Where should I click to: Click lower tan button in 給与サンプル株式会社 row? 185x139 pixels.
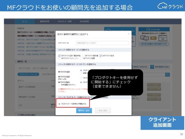(154, 89)
